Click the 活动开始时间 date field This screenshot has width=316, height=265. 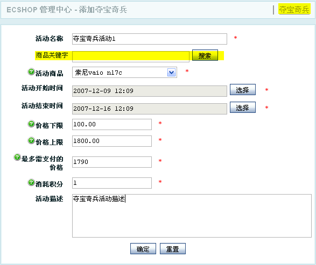click(x=150, y=91)
